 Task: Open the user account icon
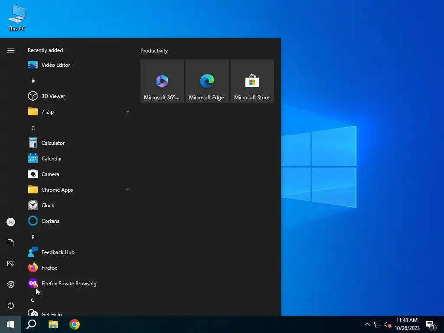coord(11,222)
